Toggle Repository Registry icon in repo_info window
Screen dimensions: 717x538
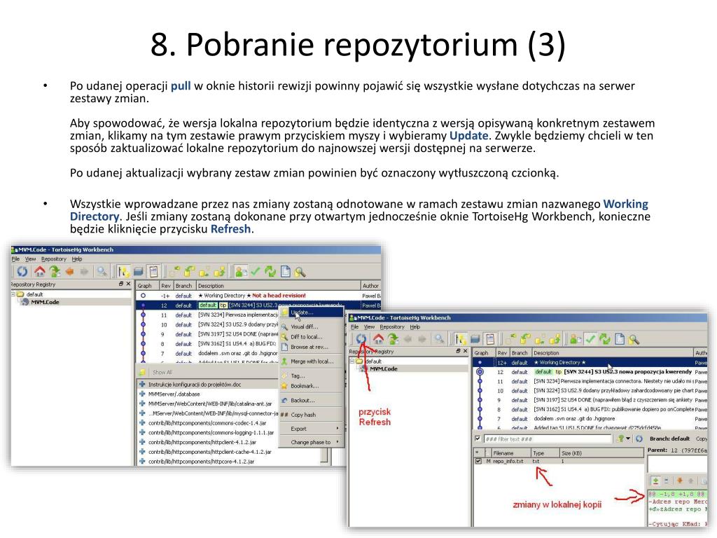462,340
